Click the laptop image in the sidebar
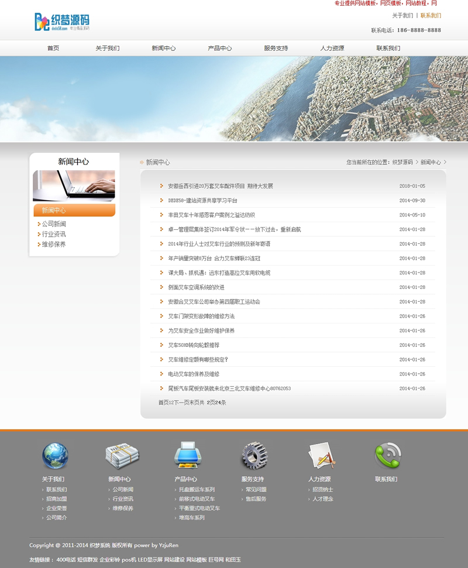The width and height of the screenshot is (468, 568). [x=74, y=185]
